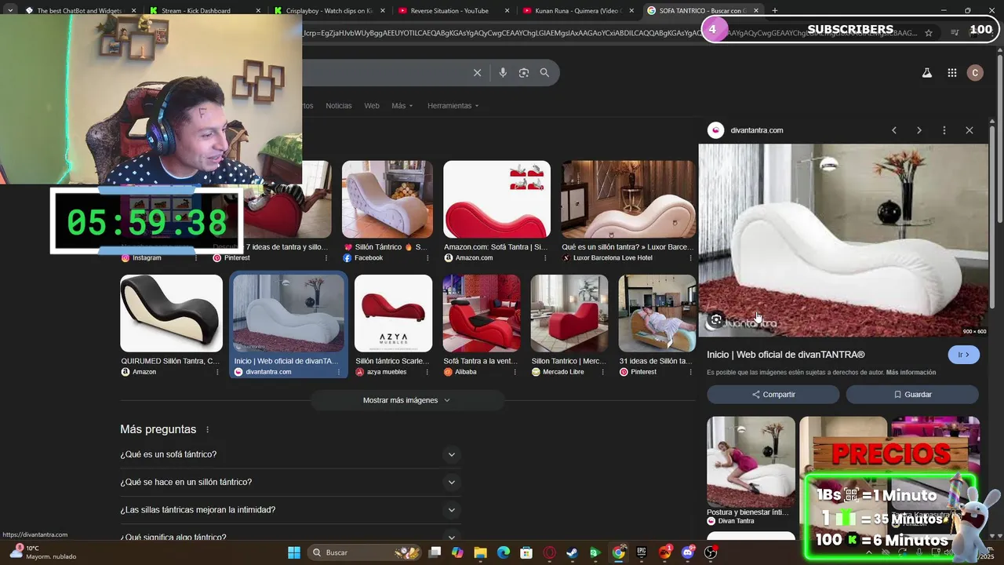Image resolution: width=1004 pixels, height=565 pixels.
Task: Open Search Labs flask icon
Action: click(x=926, y=73)
